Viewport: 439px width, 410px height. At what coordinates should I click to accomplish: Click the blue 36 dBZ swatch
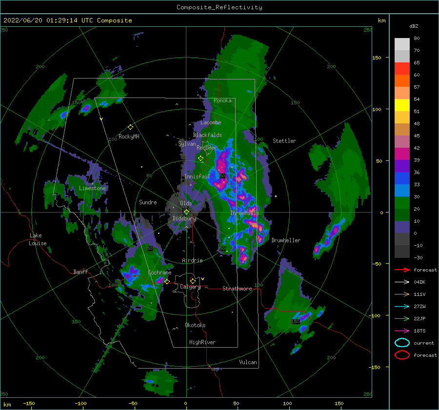point(402,178)
